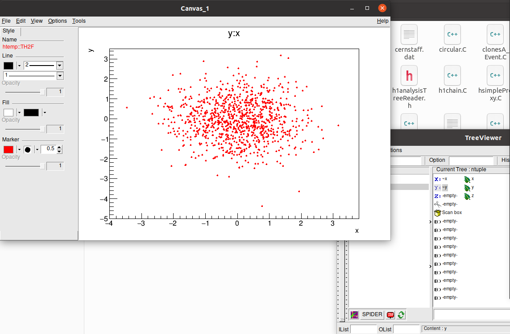Open the Options menu in Canvas_1
This screenshot has width=510, height=334.
click(x=58, y=21)
